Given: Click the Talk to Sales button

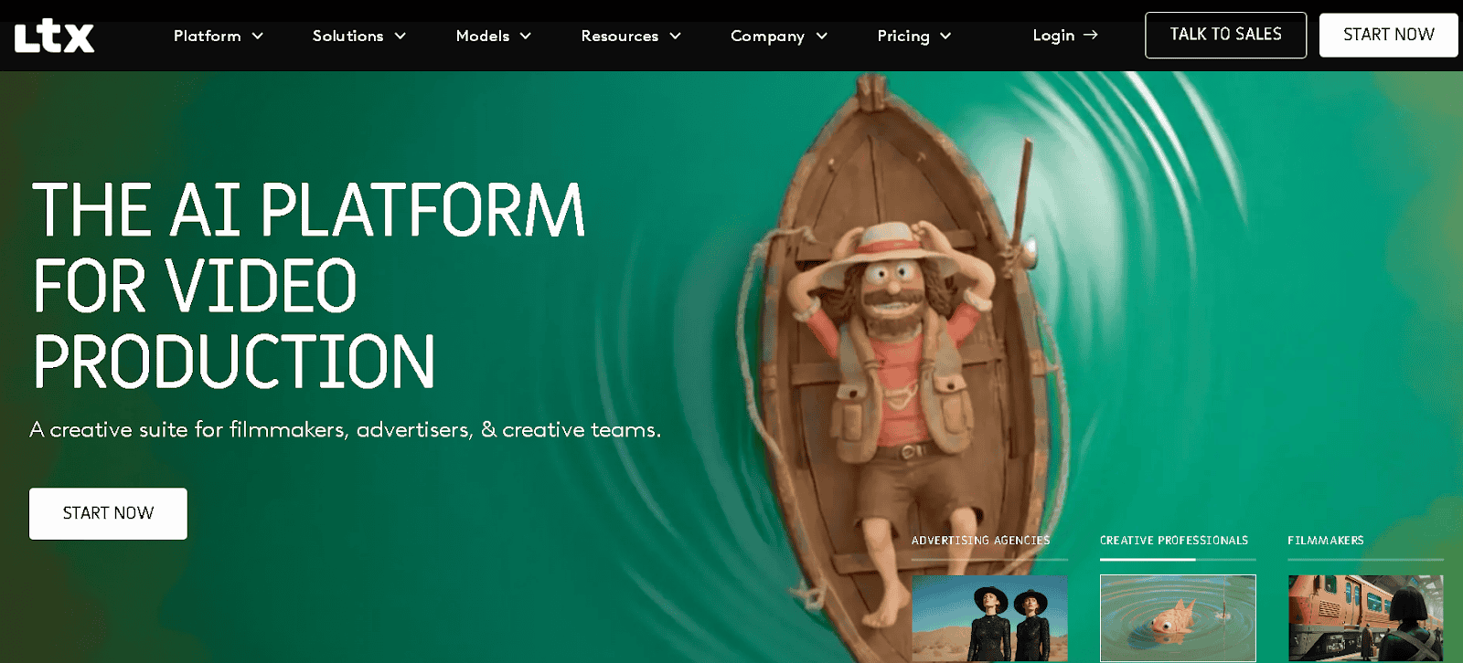Looking at the screenshot, I should click(x=1225, y=35).
